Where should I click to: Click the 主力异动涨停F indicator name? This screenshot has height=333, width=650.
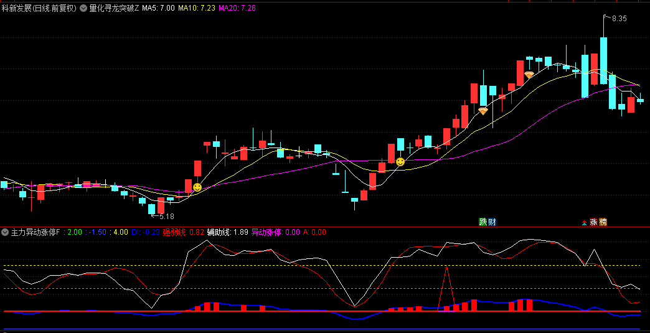point(35,232)
